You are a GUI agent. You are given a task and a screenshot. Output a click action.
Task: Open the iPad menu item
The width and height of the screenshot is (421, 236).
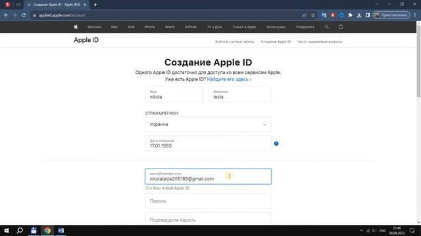click(x=131, y=27)
